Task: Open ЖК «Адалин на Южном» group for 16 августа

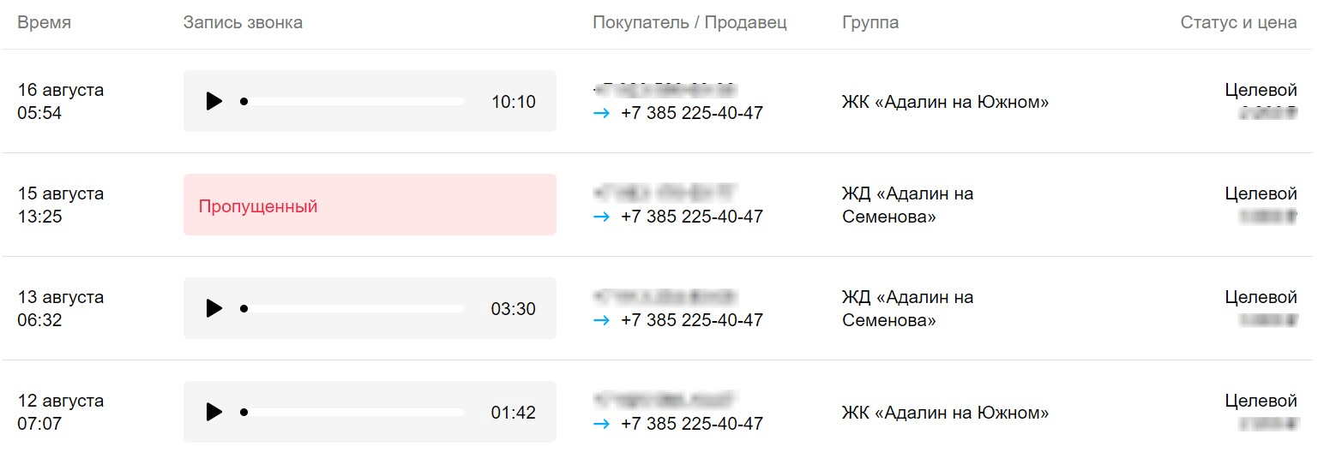Action: 945,102
